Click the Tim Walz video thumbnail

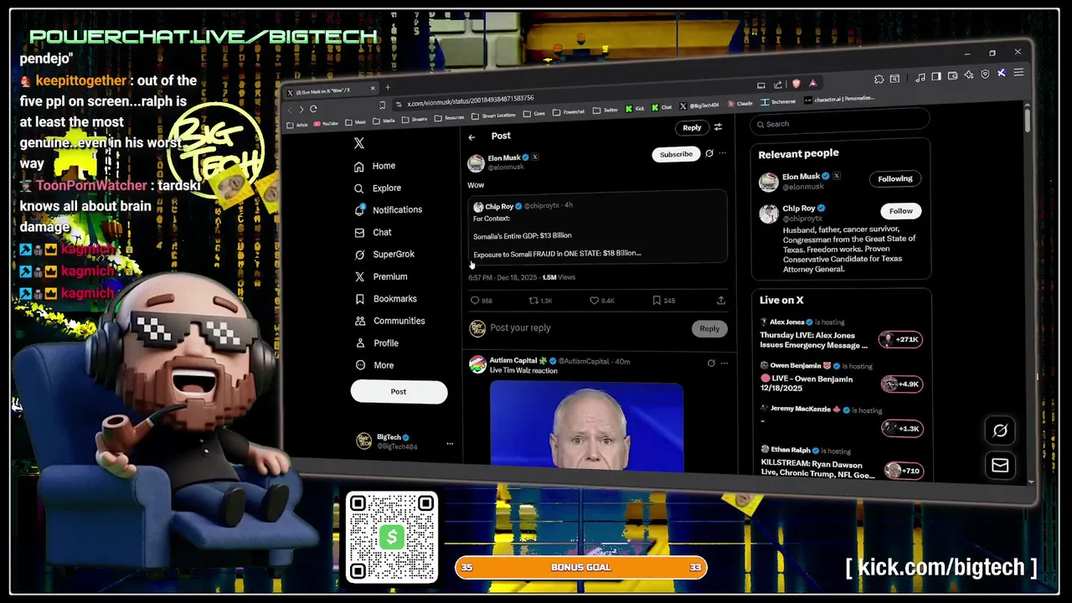(x=586, y=425)
